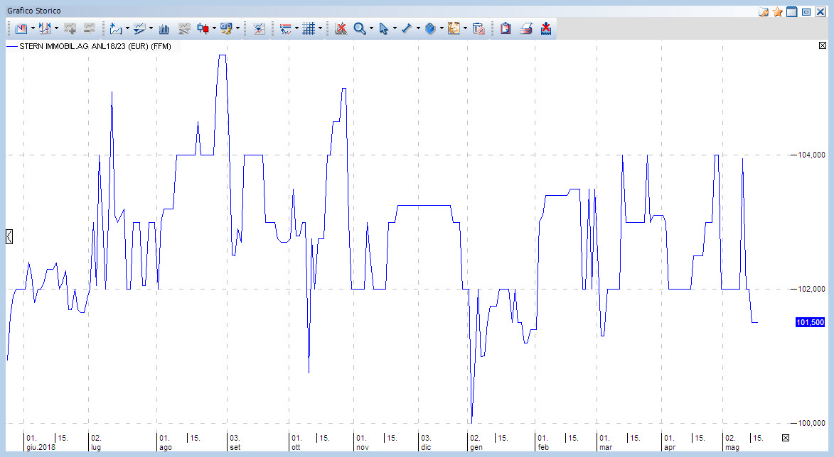Click the orange star favorites icon

[778, 12]
